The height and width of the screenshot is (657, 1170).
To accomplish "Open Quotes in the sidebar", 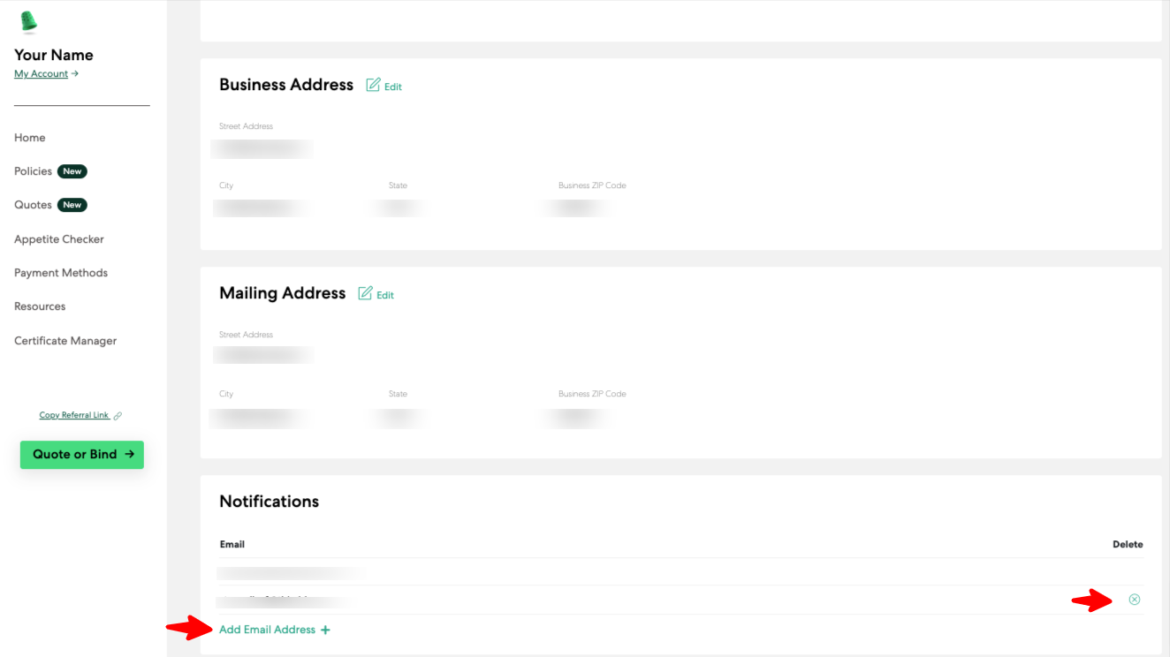I will (x=33, y=205).
